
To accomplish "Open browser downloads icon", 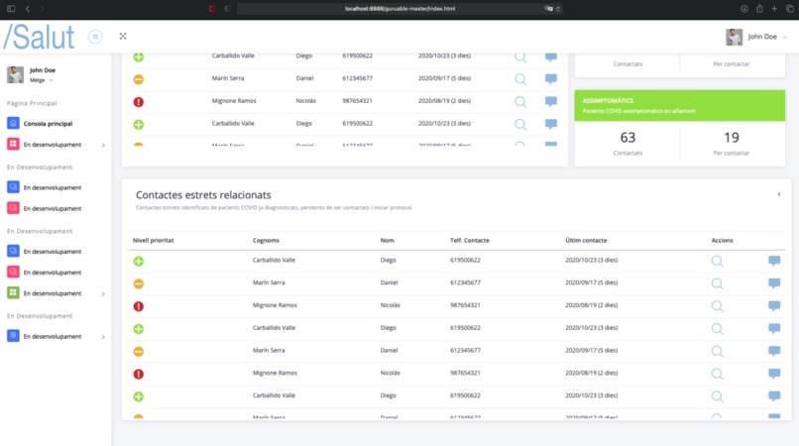I will (743, 9).
